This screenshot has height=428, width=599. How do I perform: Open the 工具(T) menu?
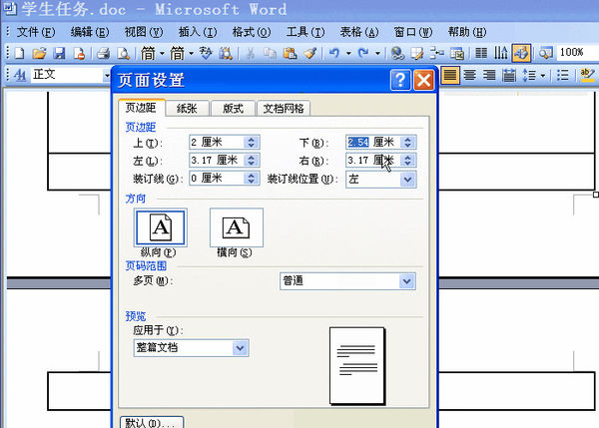[305, 32]
